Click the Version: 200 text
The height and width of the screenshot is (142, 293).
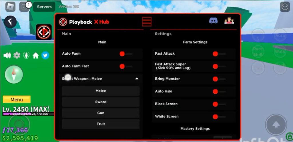point(69,7)
